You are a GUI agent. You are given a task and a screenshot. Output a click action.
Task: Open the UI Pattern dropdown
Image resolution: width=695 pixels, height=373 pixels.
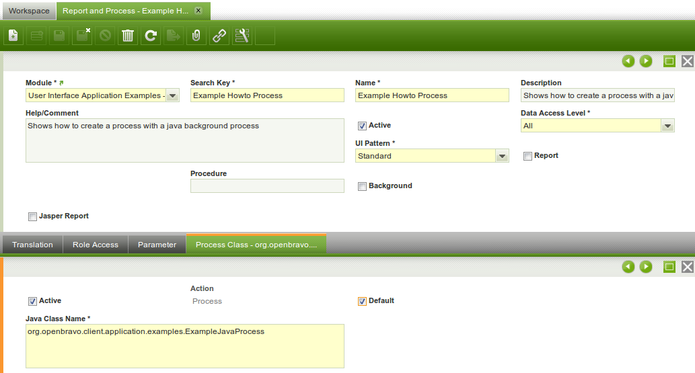502,156
